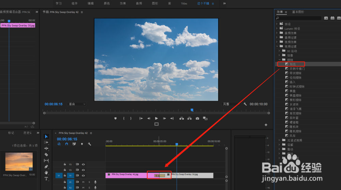Select the Type tool
Image resolution: width=341 pixels, height=190 pixels.
pyautogui.click(x=46, y=179)
